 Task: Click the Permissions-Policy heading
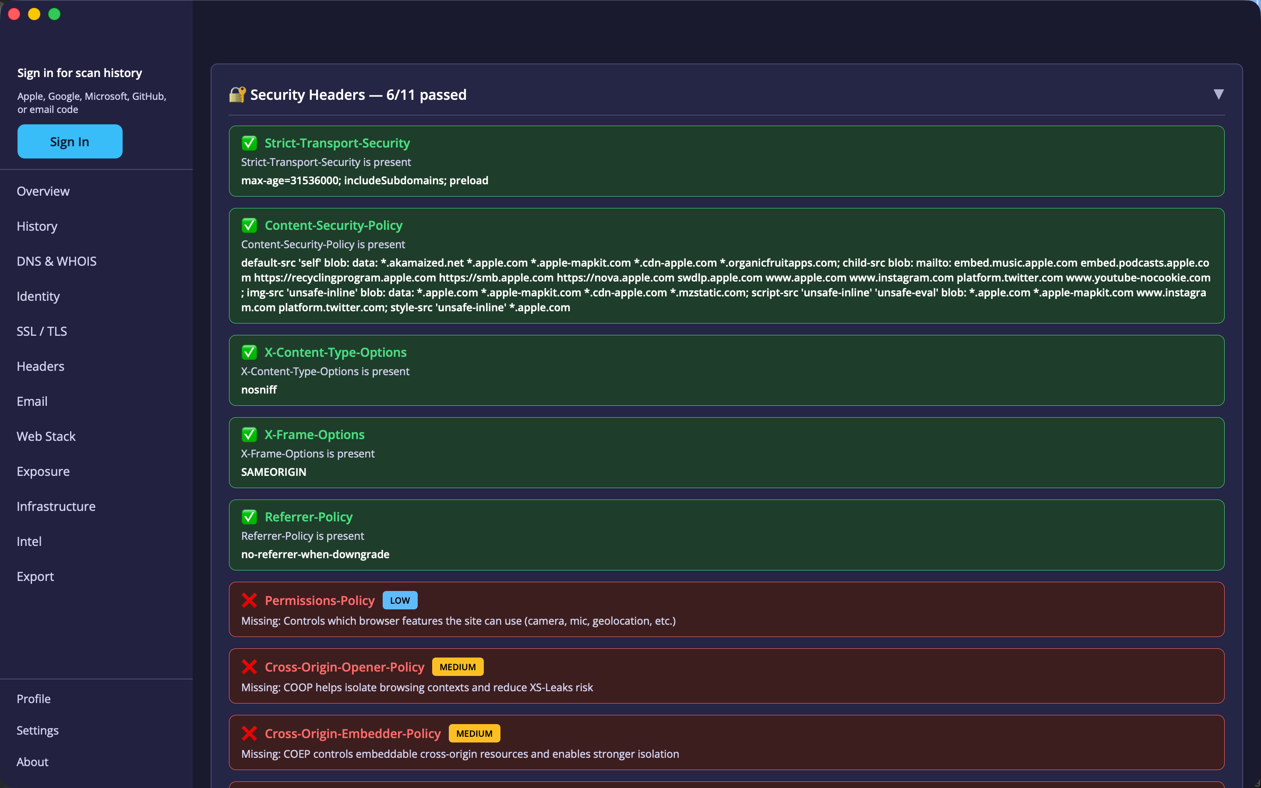coord(320,600)
